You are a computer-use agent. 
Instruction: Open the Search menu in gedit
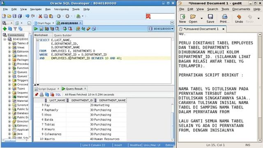(212, 9)
